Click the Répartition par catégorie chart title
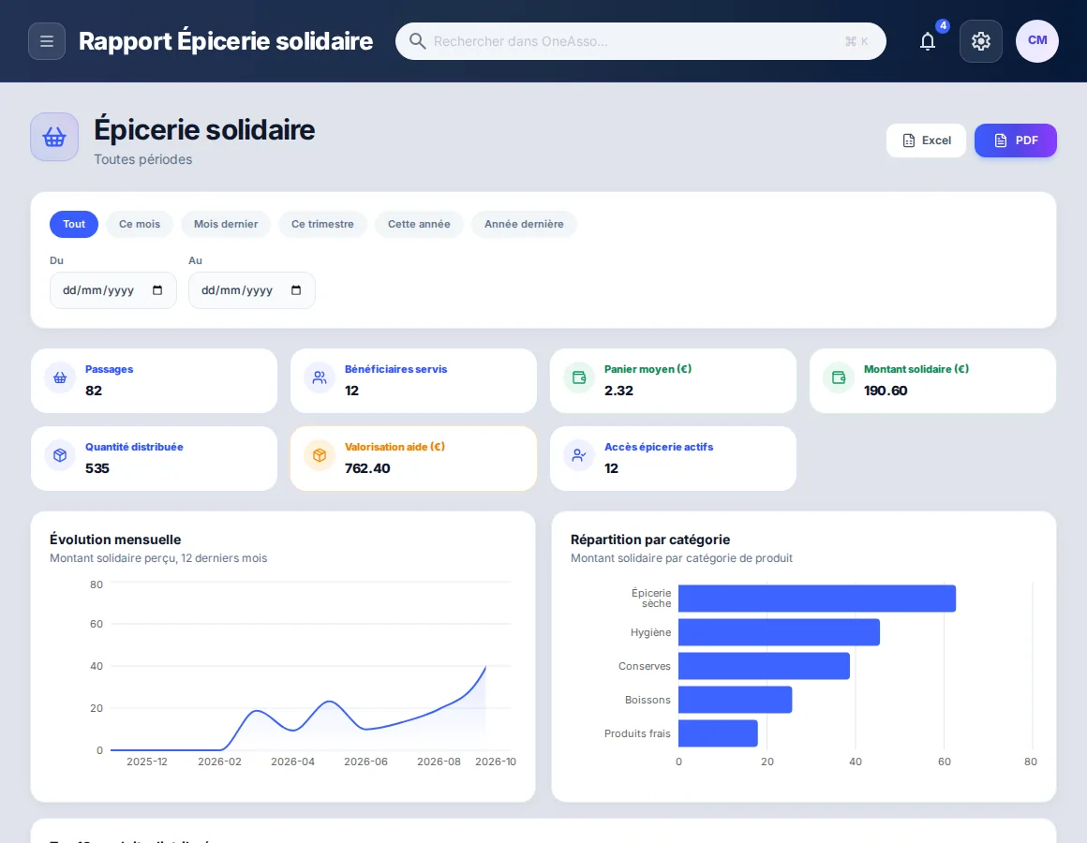 650,540
